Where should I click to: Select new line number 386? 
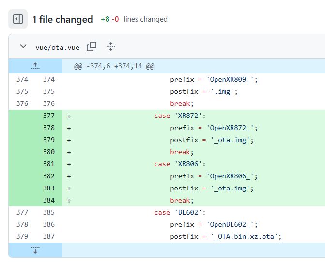(49, 224)
